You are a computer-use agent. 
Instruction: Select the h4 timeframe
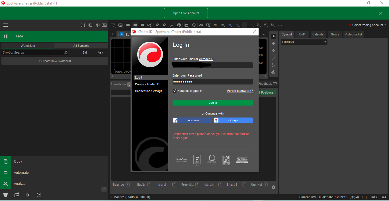coord(251,25)
